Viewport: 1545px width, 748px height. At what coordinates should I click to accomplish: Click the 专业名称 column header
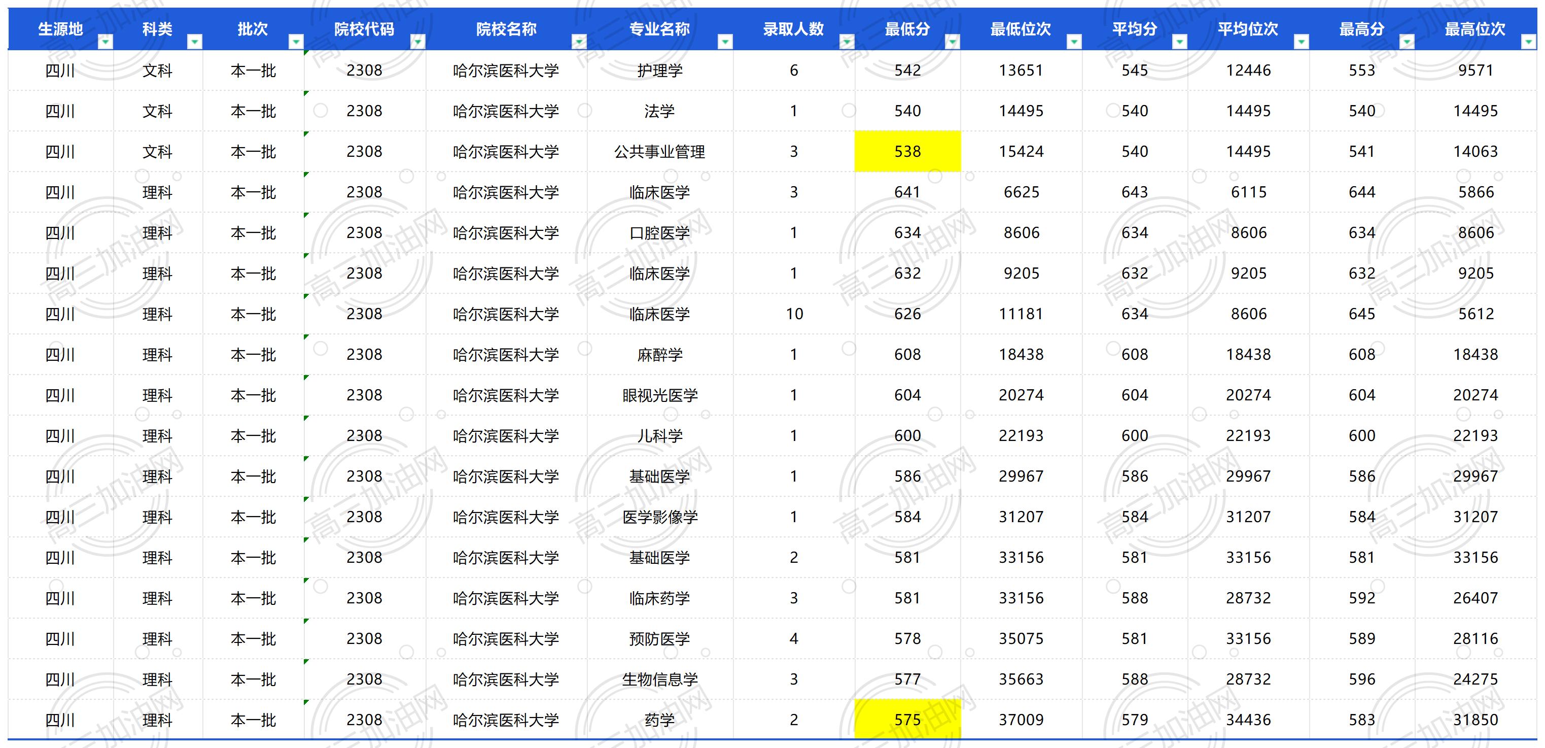660,29
